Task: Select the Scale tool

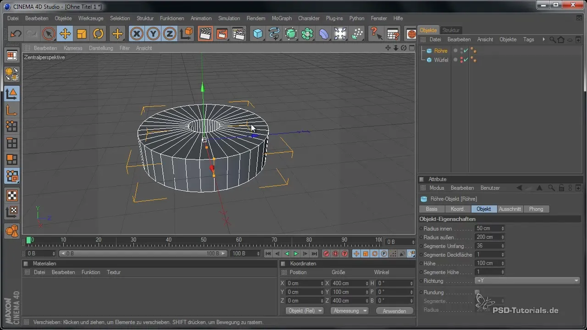Action: click(x=82, y=34)
